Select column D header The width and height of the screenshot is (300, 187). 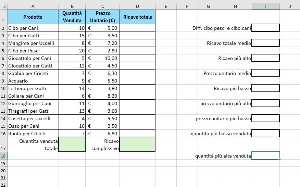click(137, 6)
